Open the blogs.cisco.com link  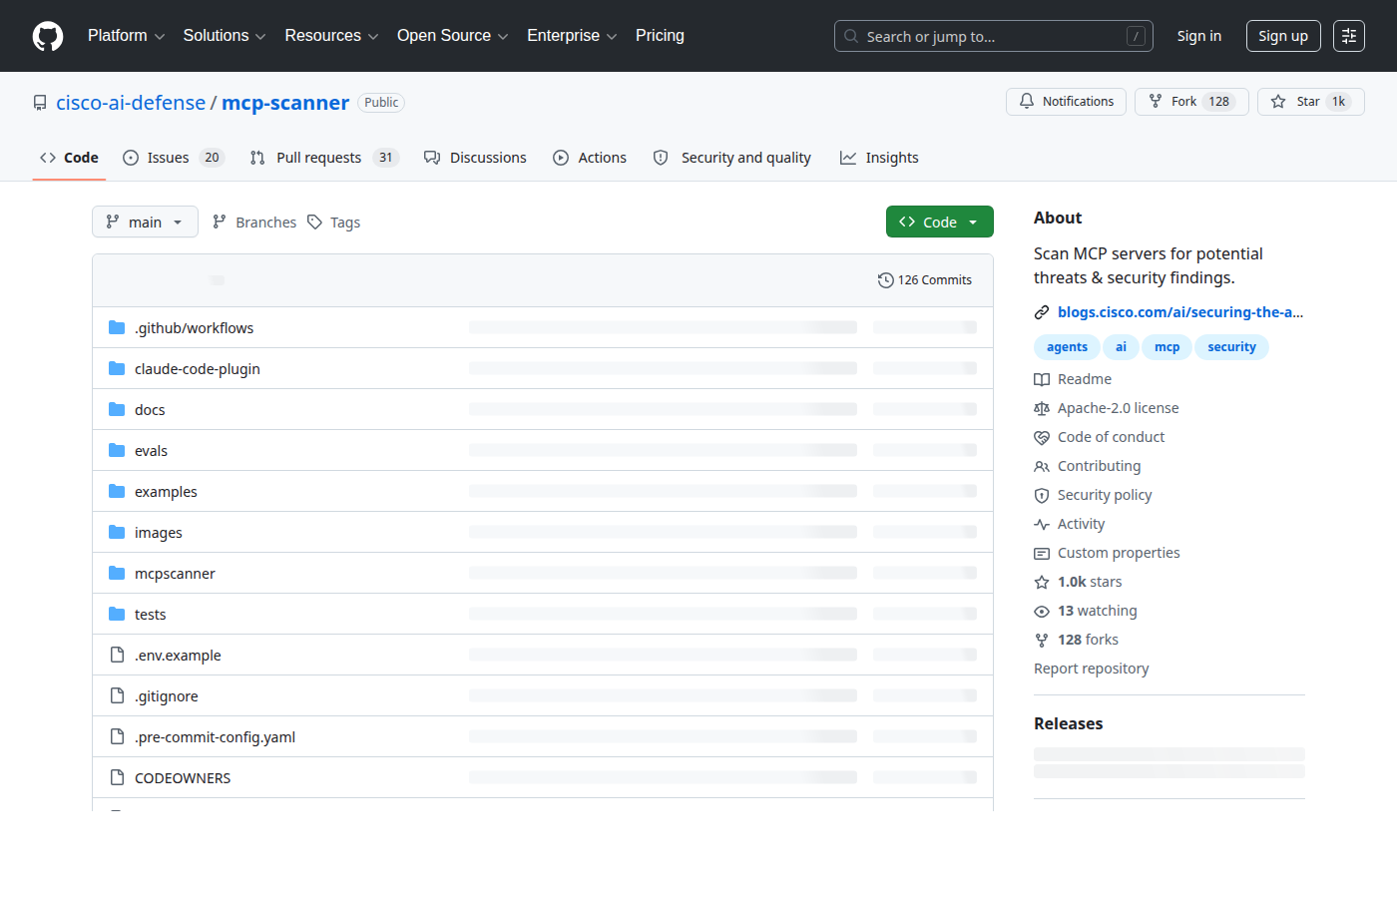point(1180,312)
